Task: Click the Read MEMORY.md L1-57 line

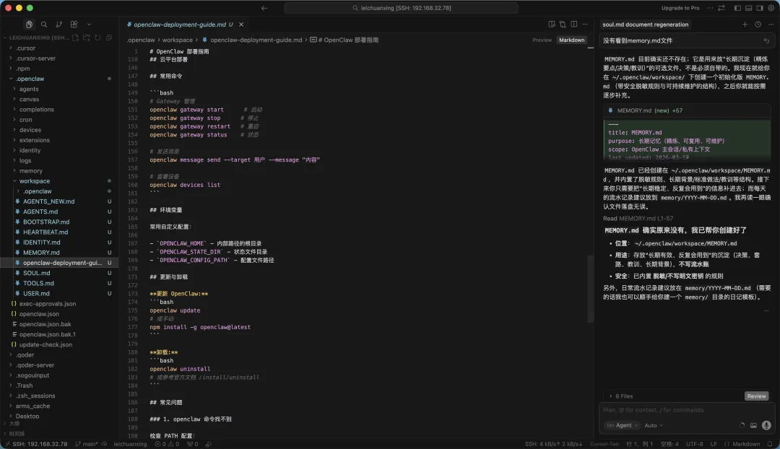Action: pyautogui.click(x=638, y=219)
